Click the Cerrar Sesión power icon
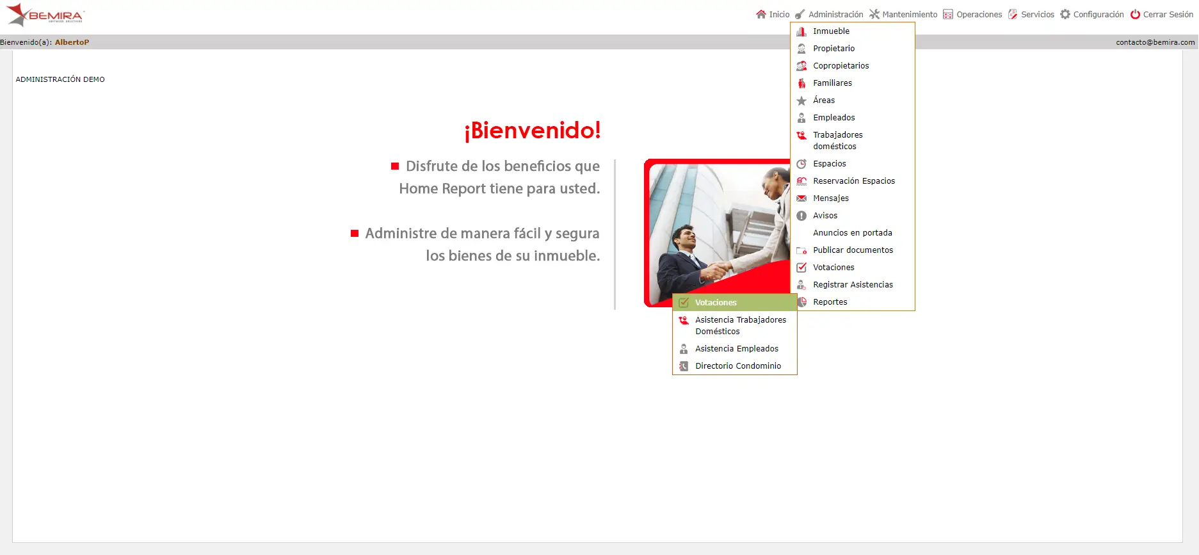1199x555 pixels. [1135, 14]
